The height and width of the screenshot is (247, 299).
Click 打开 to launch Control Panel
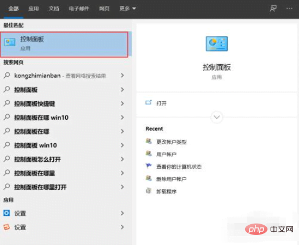click(161, 103)
